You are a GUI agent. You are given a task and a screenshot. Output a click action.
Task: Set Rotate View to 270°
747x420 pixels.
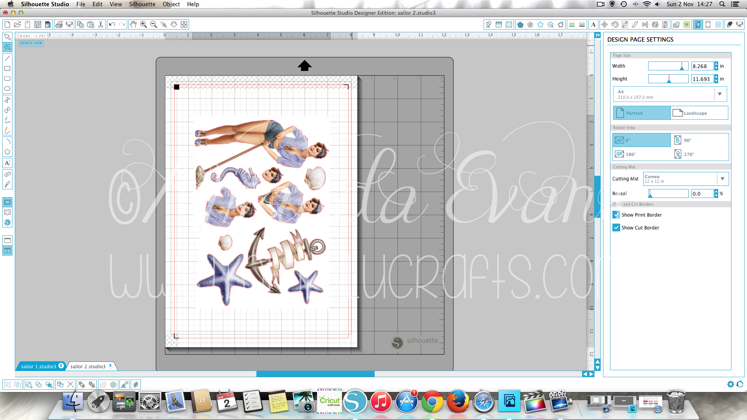click(700, 154)
